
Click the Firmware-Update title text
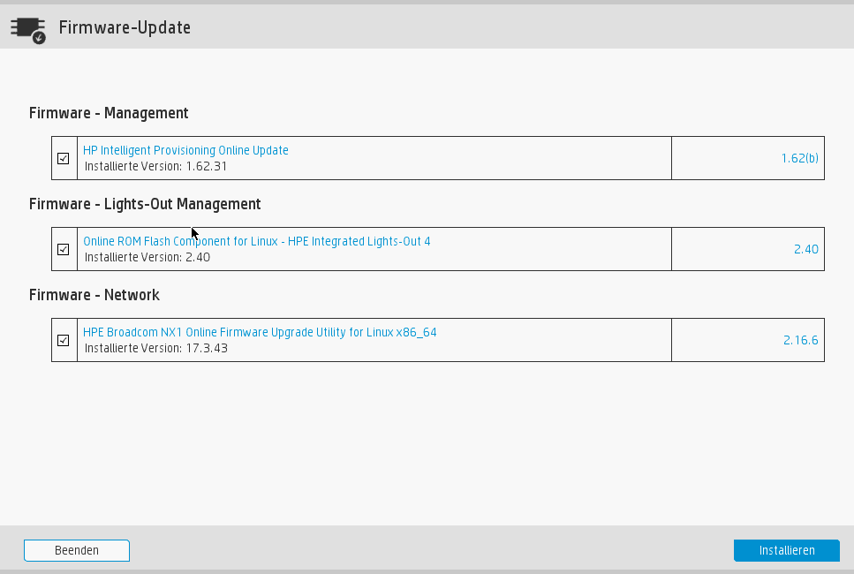coord(125,27)
